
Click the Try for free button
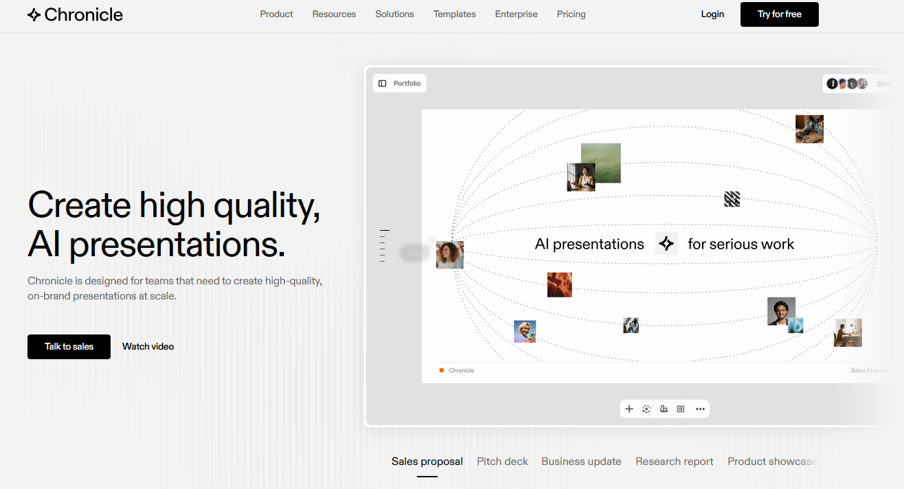click(780, 14)
